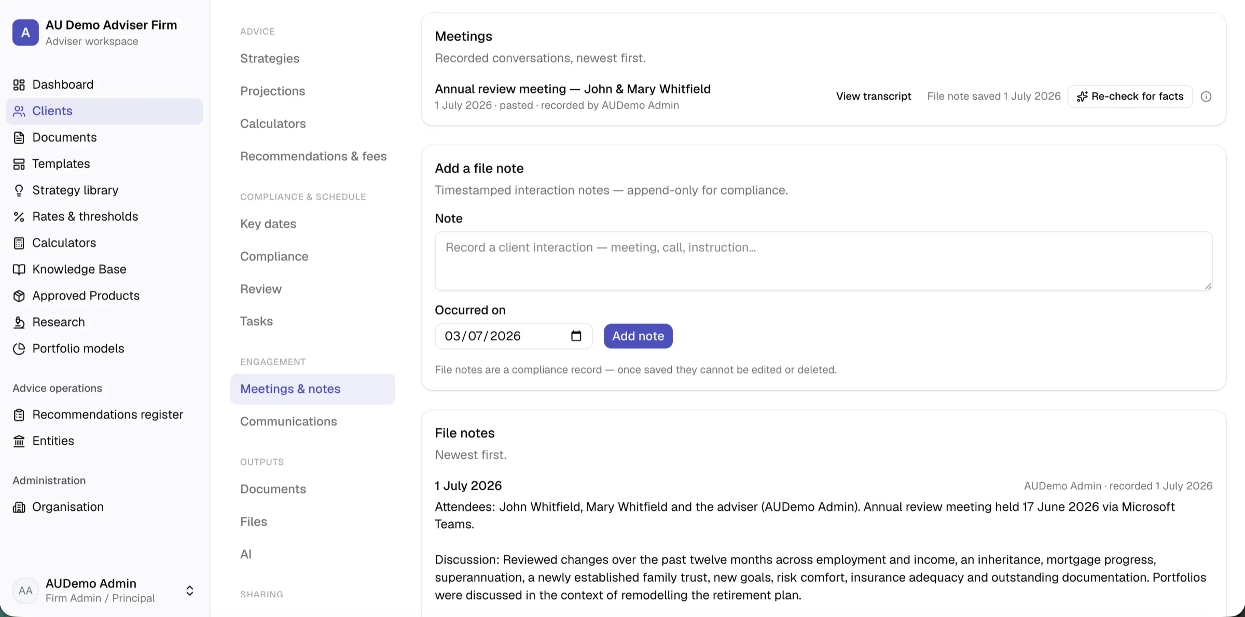Click the Approved Products box icon

pyautogui.click(x=19, y=296)
